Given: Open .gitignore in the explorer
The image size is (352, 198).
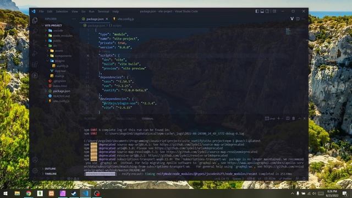Looking at the screenshot, I should coord(59,81).
